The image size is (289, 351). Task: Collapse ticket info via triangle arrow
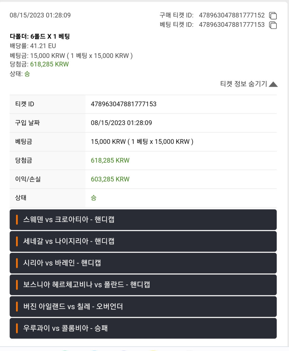tap(273, 85)
